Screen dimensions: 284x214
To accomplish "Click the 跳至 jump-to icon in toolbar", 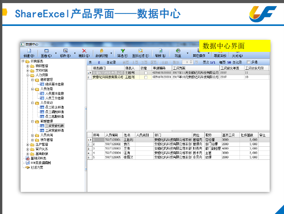I will 178,51.
